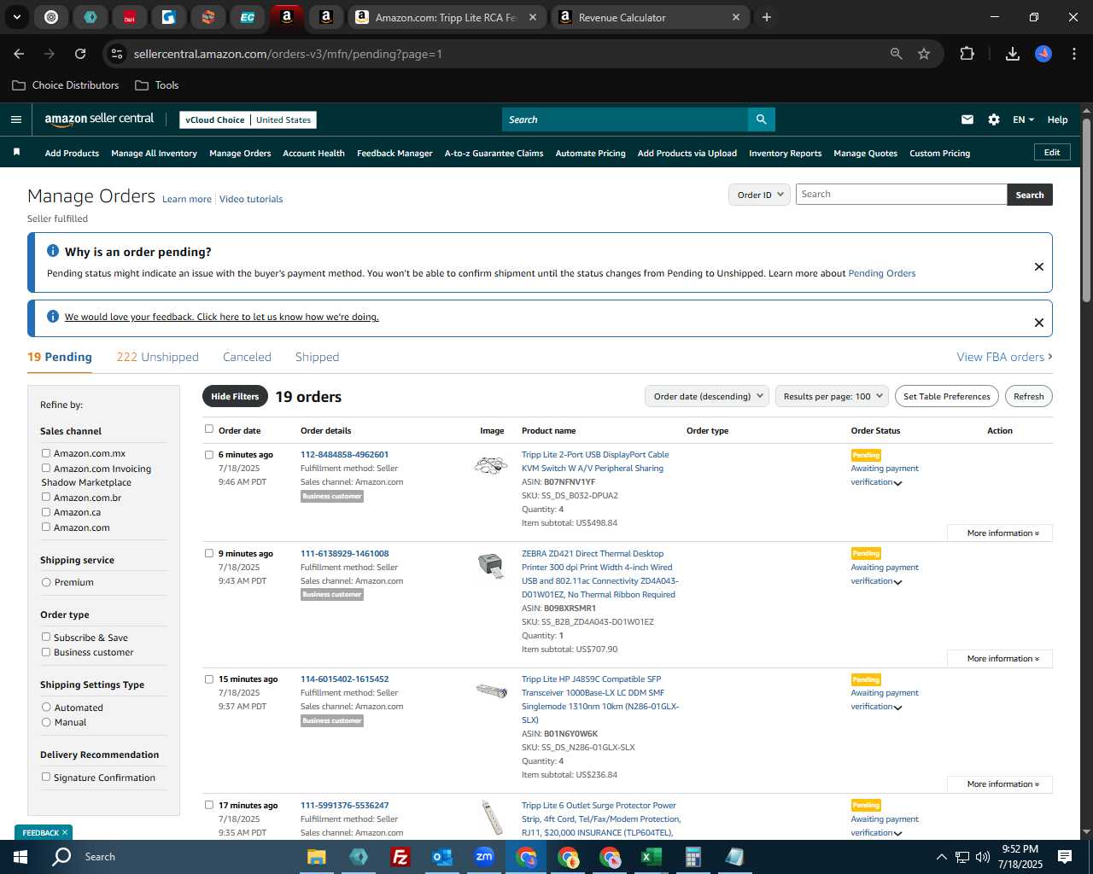Open the settings gear in Seller Central

click(x=994, y=119)
